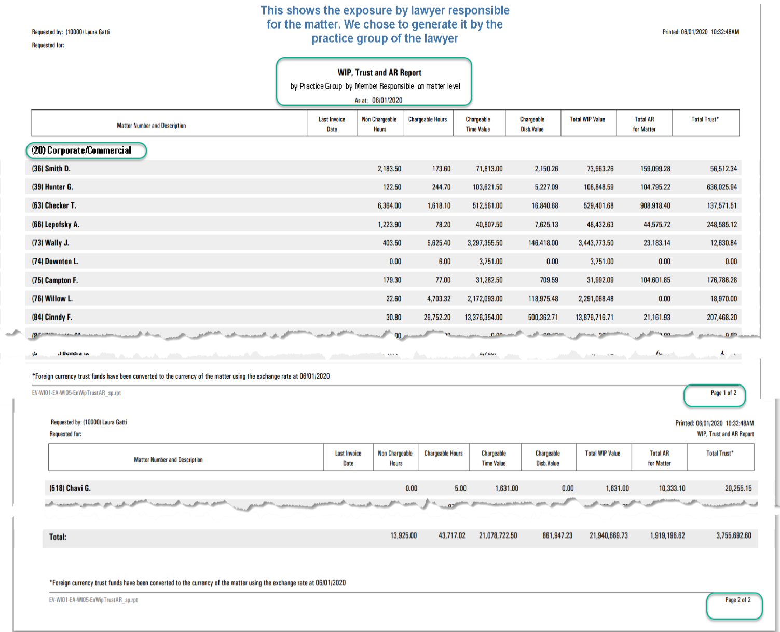Screen dimensions: 780x632
Task: Select the Printed 06/01/2020 10:32:46AM timestamp
Action: tap(701, 32)
